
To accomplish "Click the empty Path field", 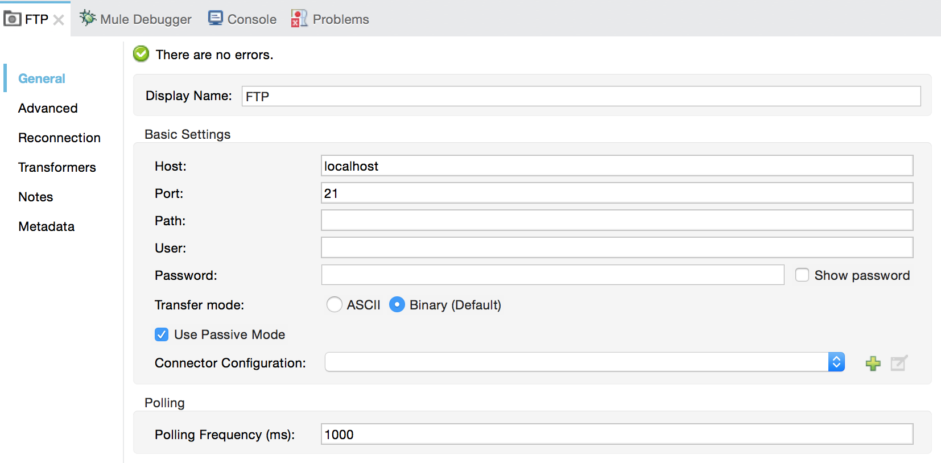I will tap(617, 220).
